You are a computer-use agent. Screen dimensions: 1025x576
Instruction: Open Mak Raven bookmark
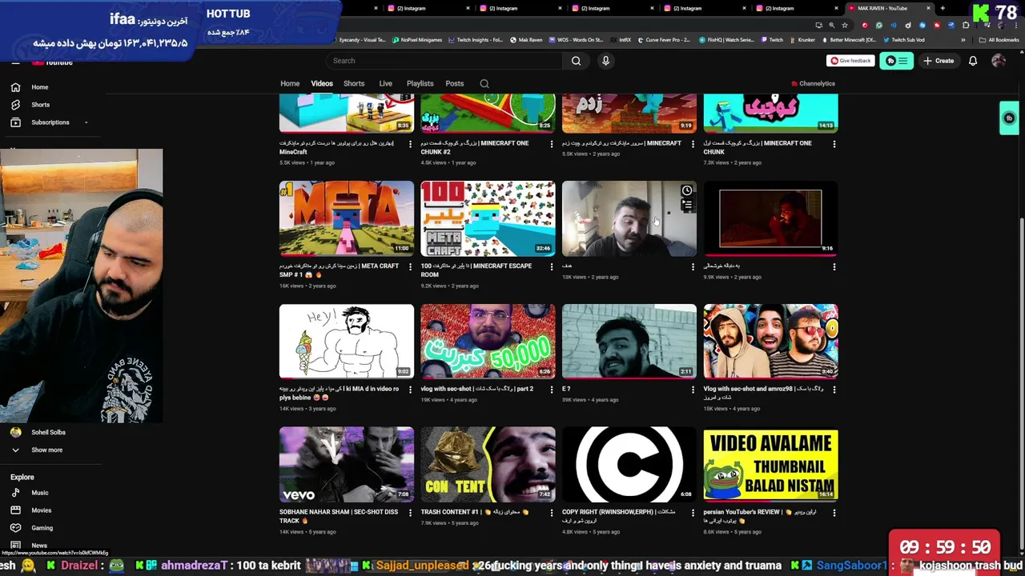click(525, 40)
